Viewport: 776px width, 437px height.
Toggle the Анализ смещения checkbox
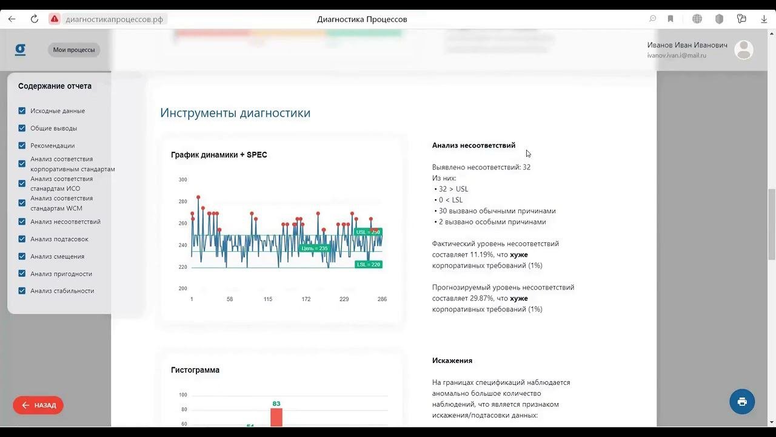click(22, 256)
